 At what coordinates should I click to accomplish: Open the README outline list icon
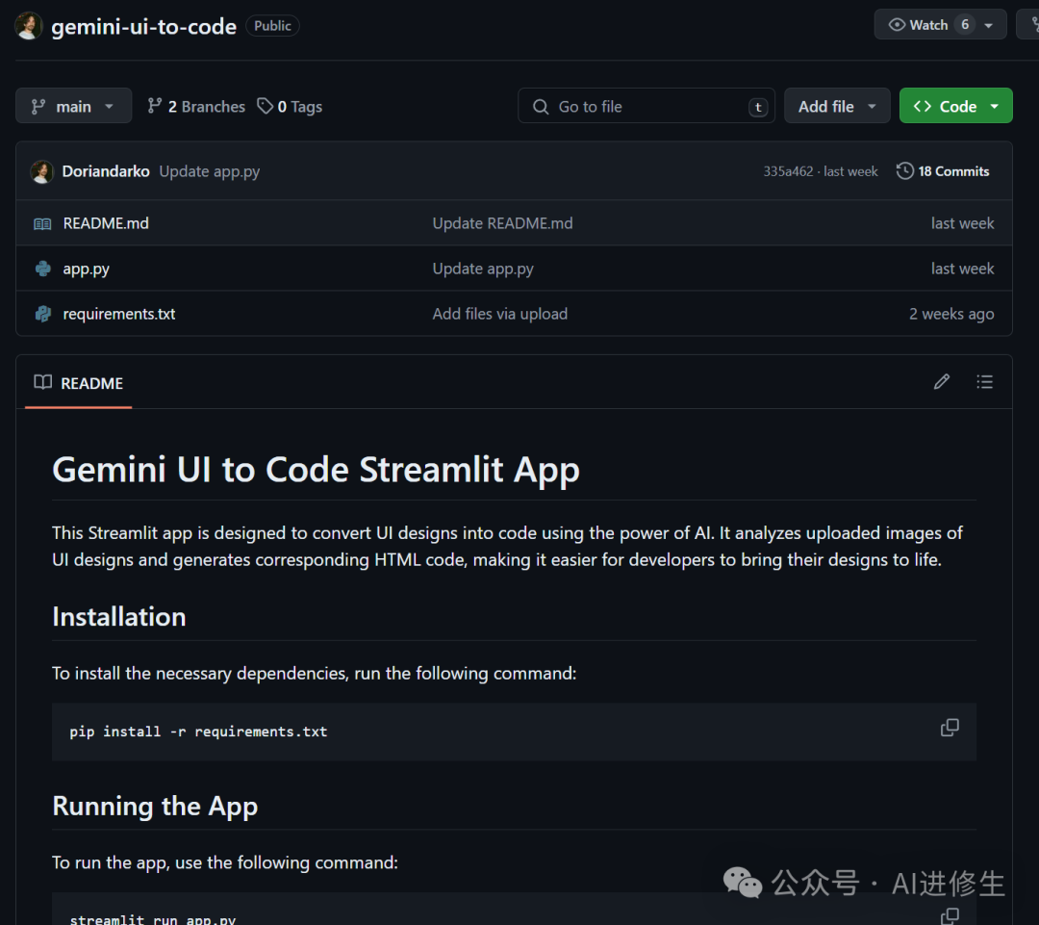pos(985,381)
